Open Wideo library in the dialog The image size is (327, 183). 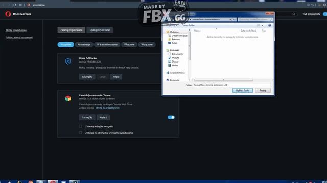point(173,66)
